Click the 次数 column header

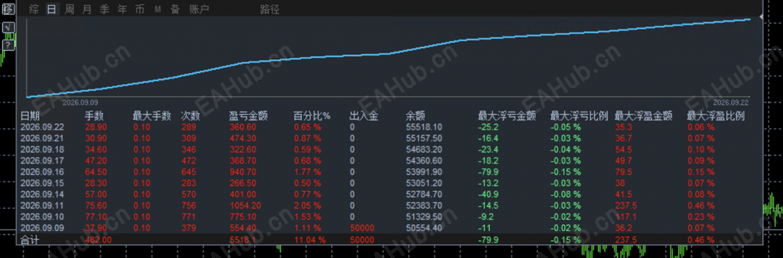click(x=190, y=116)
